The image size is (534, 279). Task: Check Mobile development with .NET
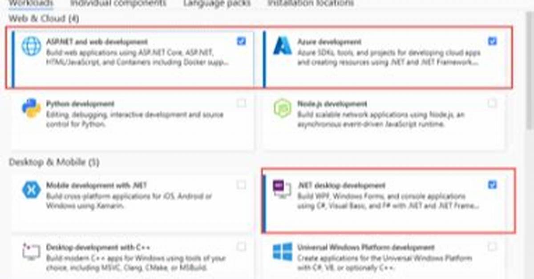click(x=241, y=185)
